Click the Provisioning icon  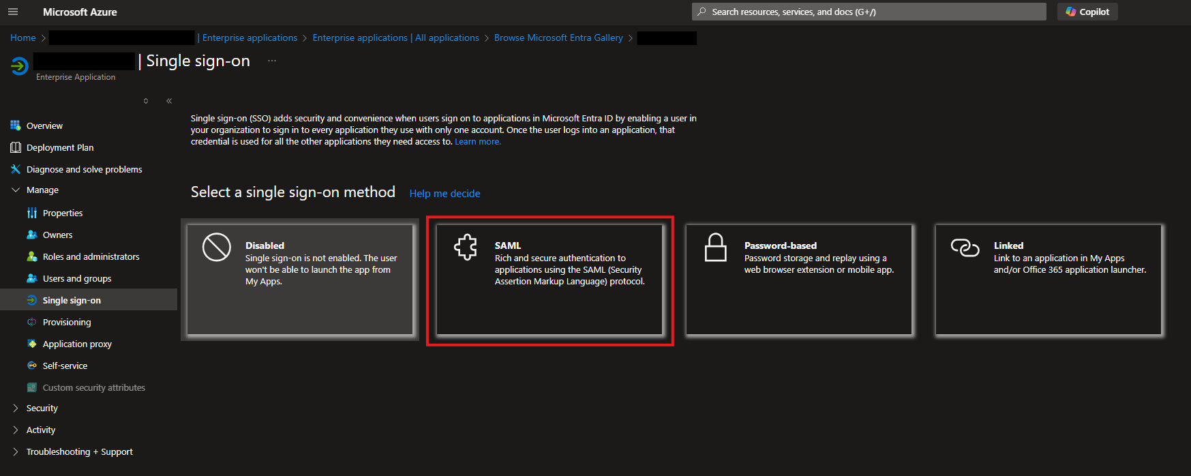click(32, 322)
